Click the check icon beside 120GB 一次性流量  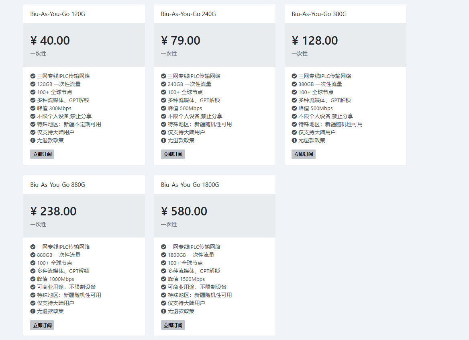point(33,84)
